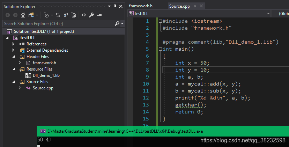Click the Back navigation icon in Solution Explorer
Image resolution: width=289 pixels, height=147 pixels.
click(x=8, y=15)
